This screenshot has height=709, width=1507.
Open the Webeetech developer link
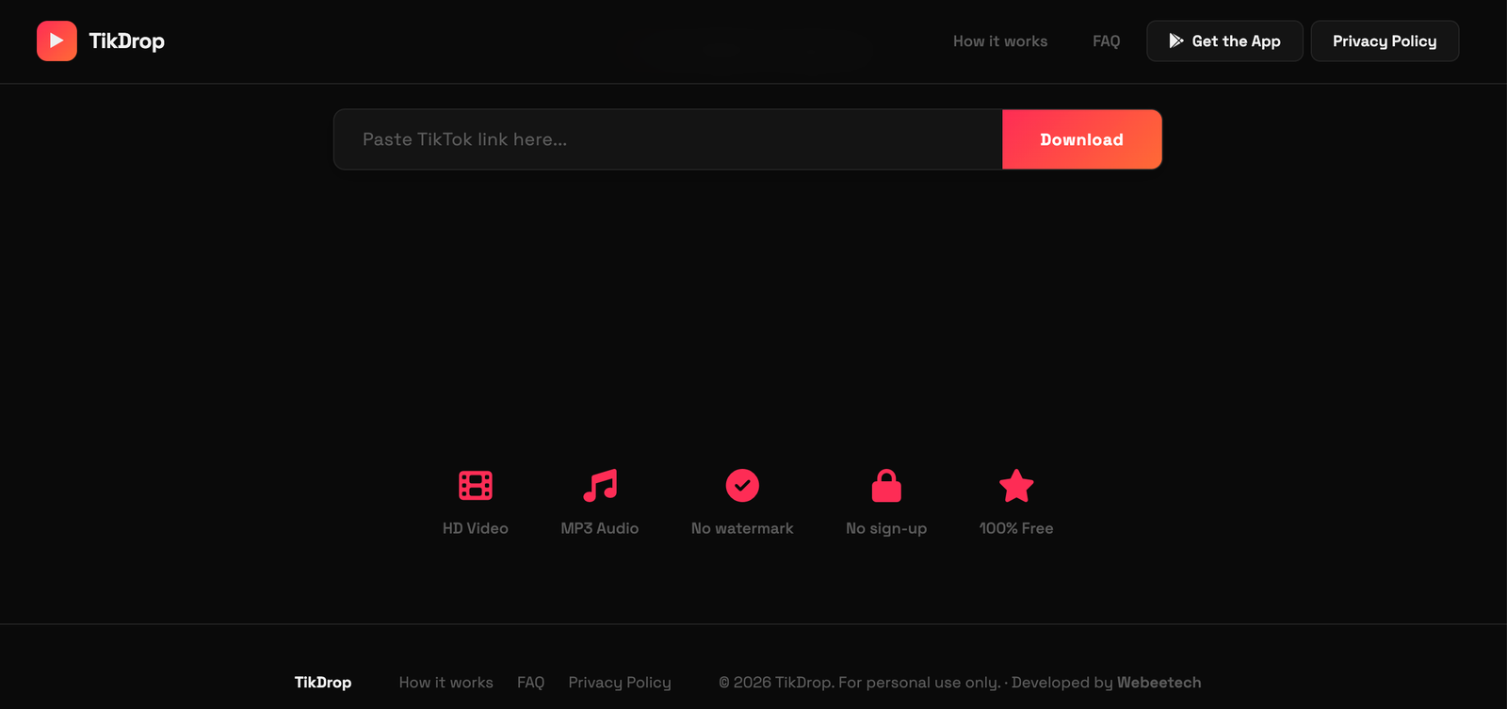pos(1159,683)
